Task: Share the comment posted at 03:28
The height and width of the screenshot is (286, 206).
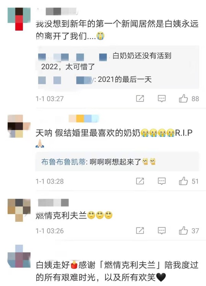Action: click(140, 181)
